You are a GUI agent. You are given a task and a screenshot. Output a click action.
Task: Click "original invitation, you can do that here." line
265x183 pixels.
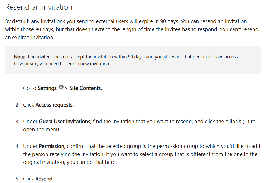pyautogui.click(x=70, y=162)
